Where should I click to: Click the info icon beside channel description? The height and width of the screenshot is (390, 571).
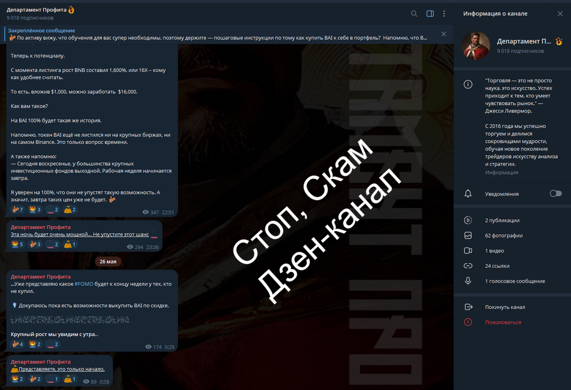click(x=468, y=85)
